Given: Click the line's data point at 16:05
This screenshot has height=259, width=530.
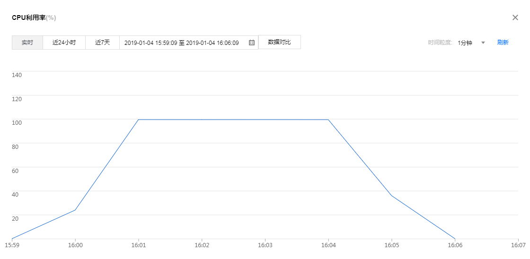Looking at the screenshot, I should [x=391, y=195].
